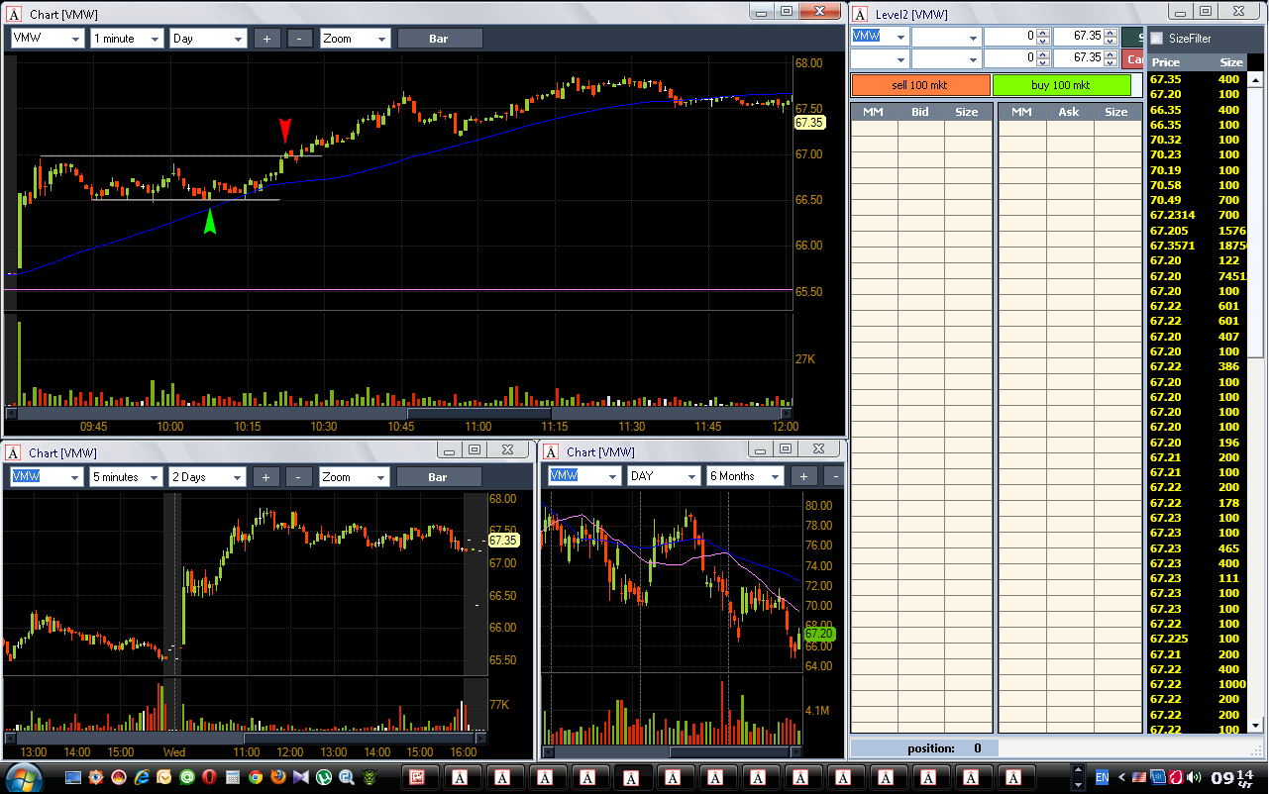Open Zoom dropdown on 5 minutes chart
This screenshot has width=1269, height=794.
coord(381,477)
